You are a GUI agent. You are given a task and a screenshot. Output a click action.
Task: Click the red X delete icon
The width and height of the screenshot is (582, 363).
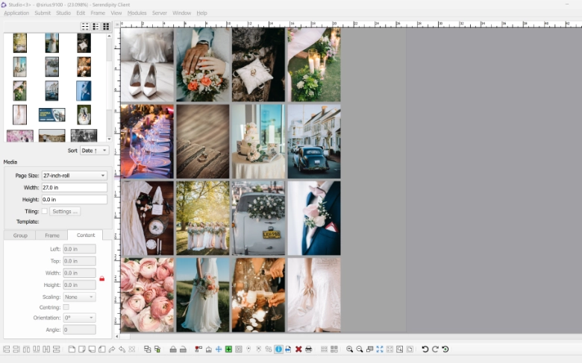(x=298, y=349)
